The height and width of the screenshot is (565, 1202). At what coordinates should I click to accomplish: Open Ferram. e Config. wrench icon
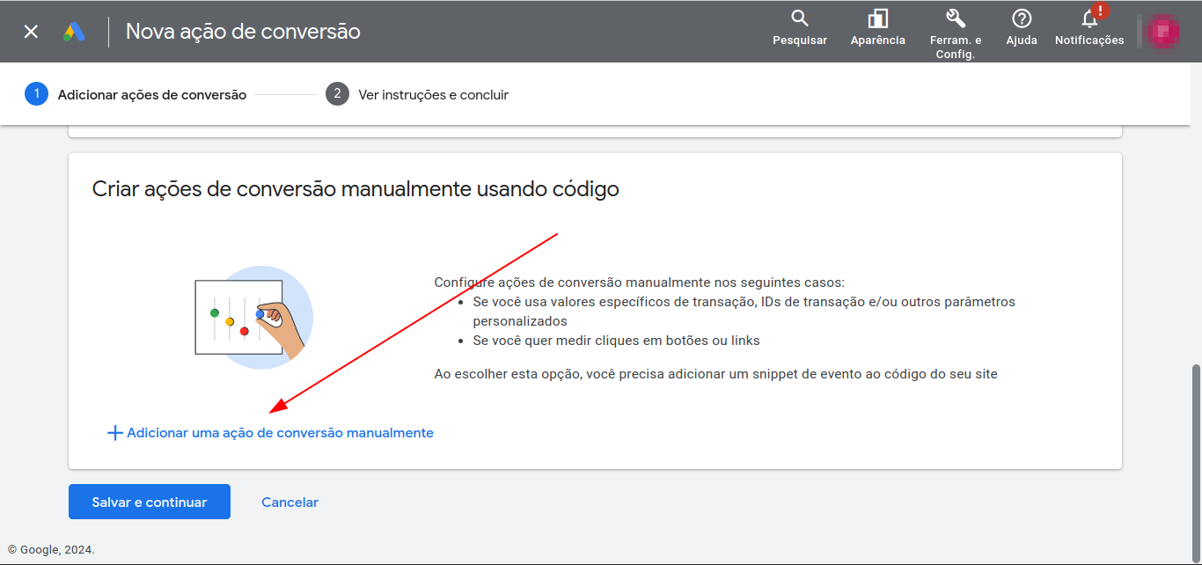[x=955, y=18]
